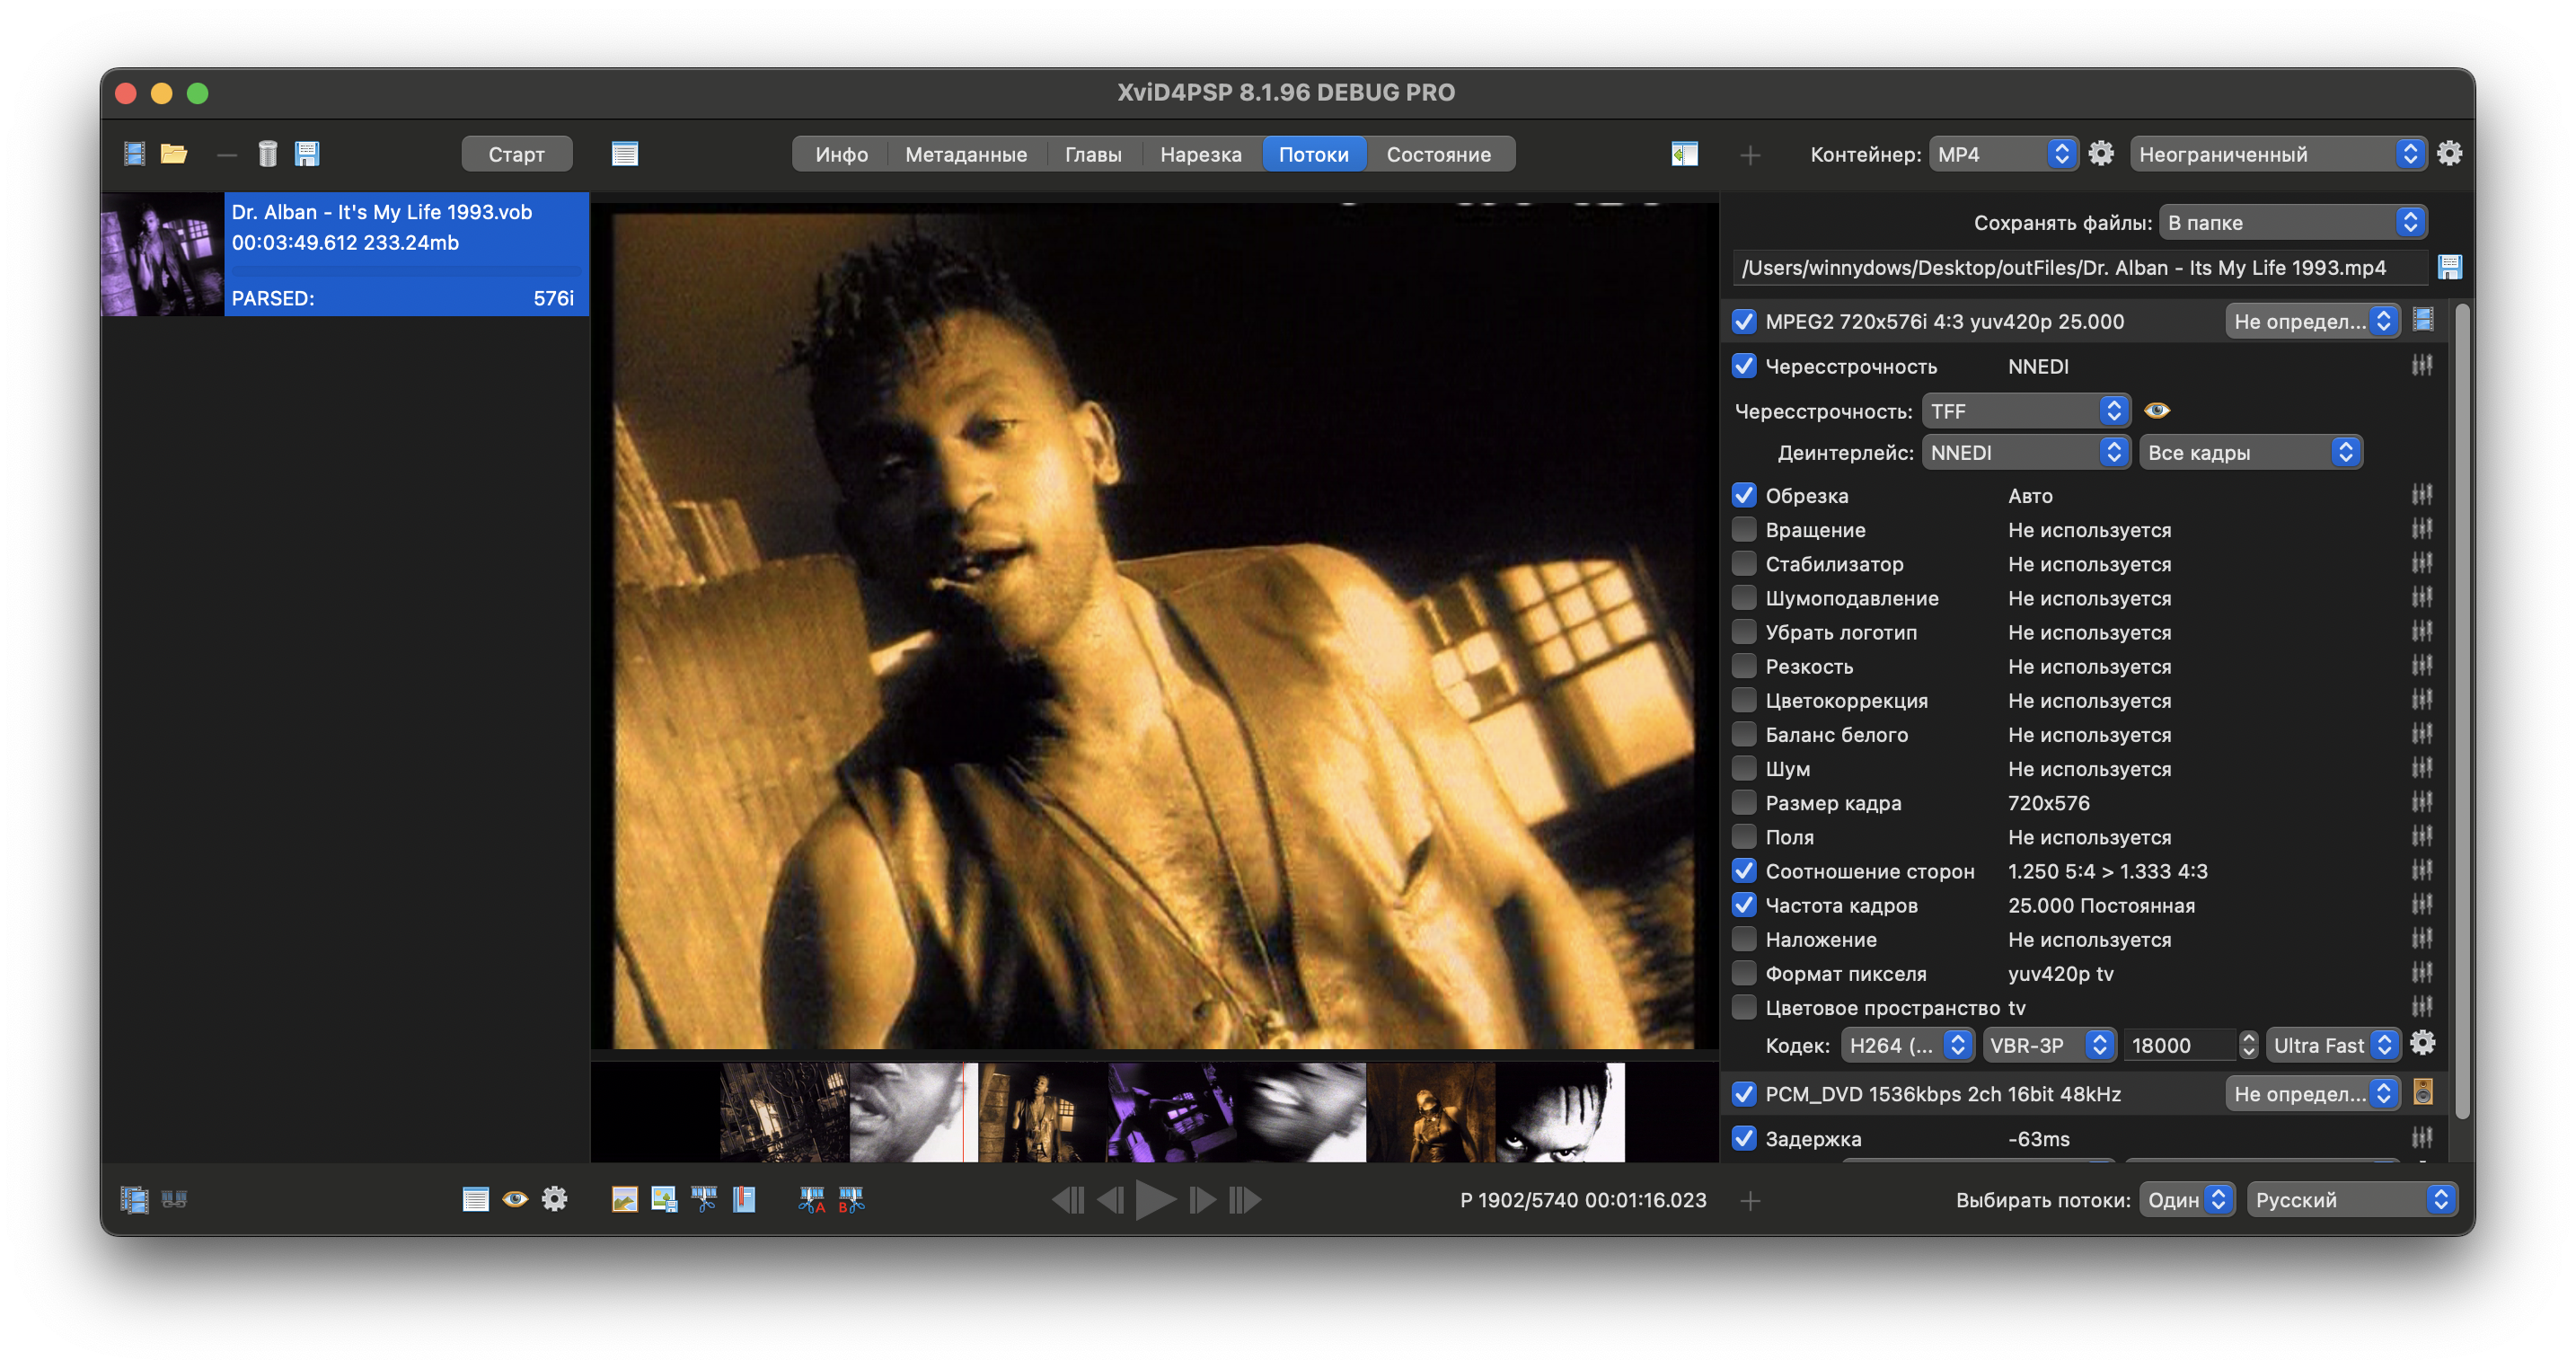Open folder icon in top toolbar
The image size is (2576, 1369).
click(x=174, y=154)
